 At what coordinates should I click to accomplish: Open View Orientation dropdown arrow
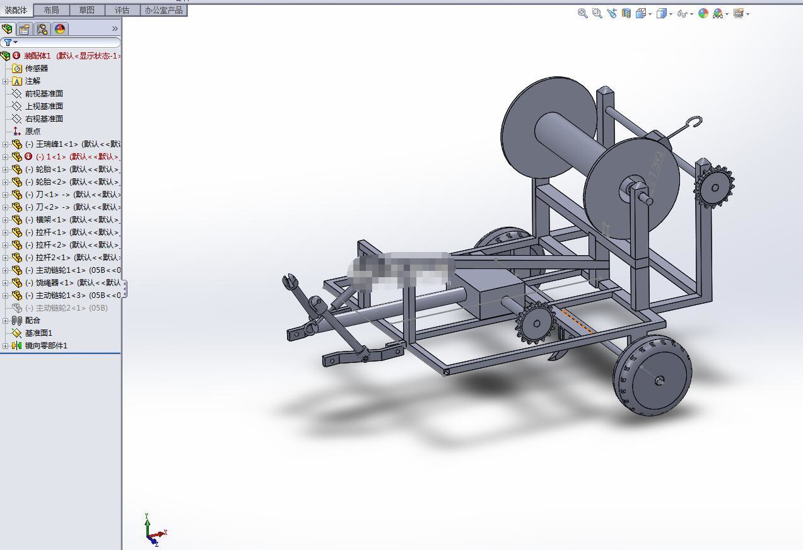(650, 14)
